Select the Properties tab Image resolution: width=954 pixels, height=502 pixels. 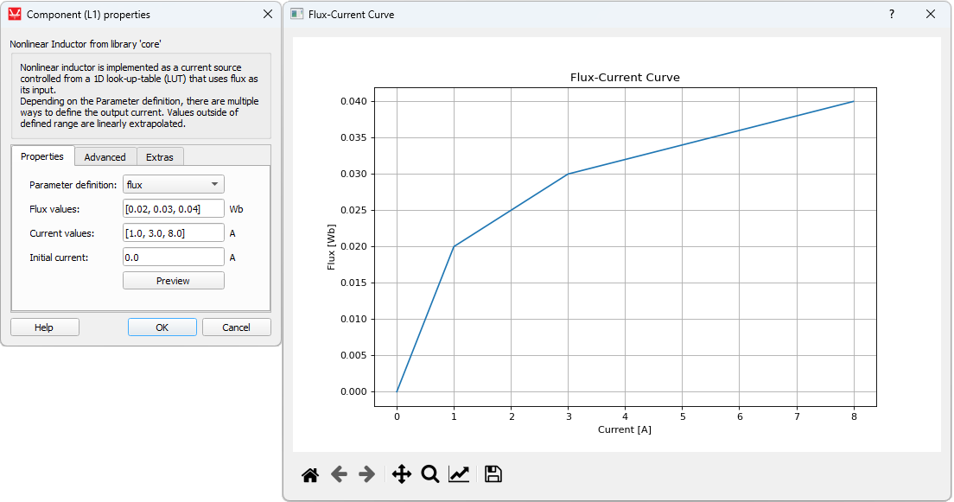(42, 156)
